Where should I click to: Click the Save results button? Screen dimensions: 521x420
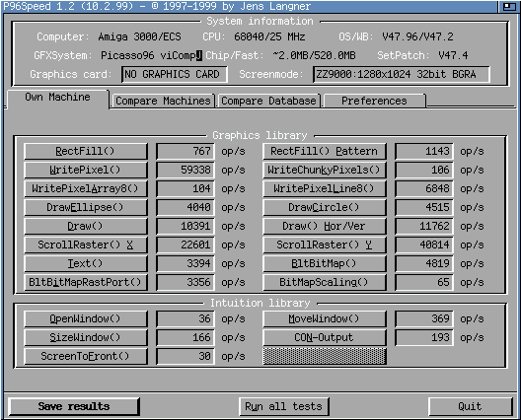tap(73, 406)
